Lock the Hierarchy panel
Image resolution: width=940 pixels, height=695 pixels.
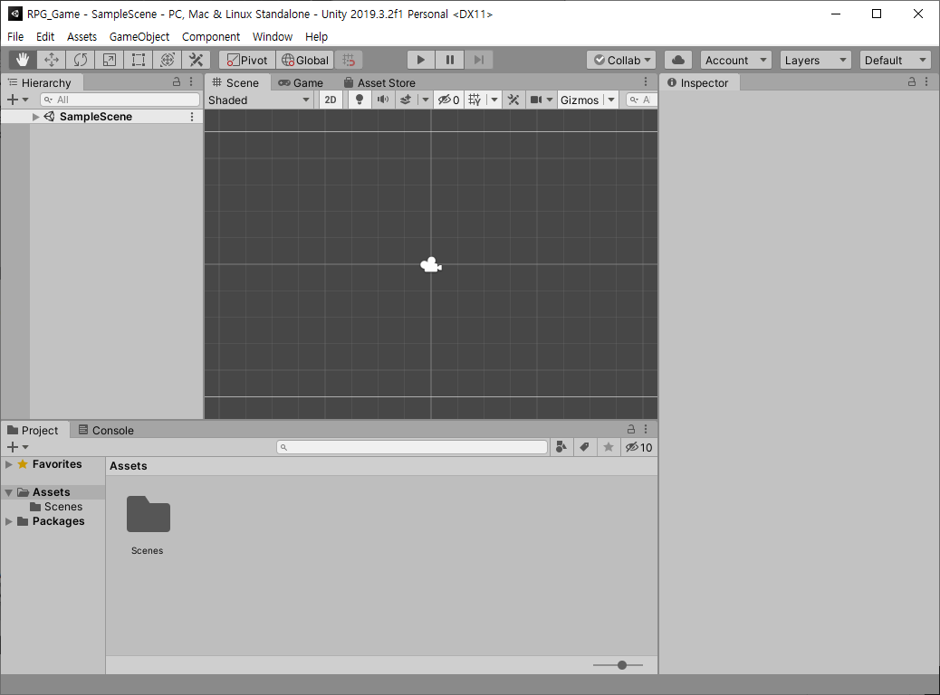[177, 81]
